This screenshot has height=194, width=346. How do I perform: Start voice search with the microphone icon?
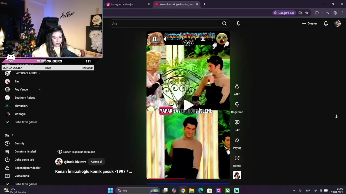click(x=238, y=23)
